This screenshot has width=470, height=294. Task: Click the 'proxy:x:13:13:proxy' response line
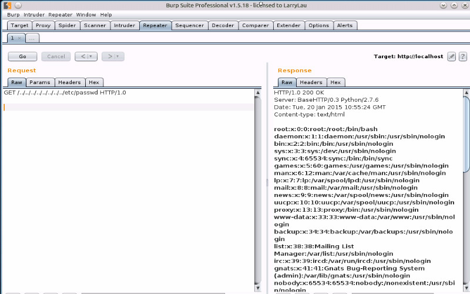pos(346,210)
